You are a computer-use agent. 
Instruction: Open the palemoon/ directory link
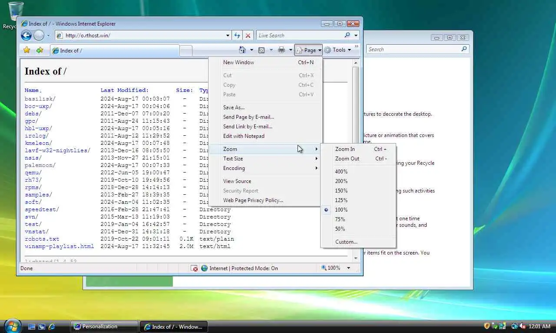[40, 165]
